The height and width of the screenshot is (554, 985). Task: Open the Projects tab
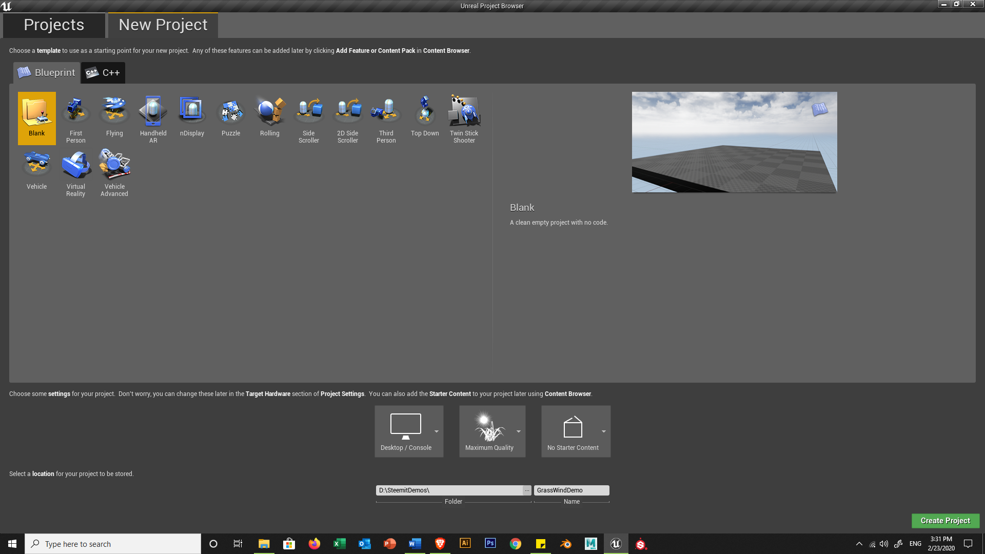(x=54, y=25)
